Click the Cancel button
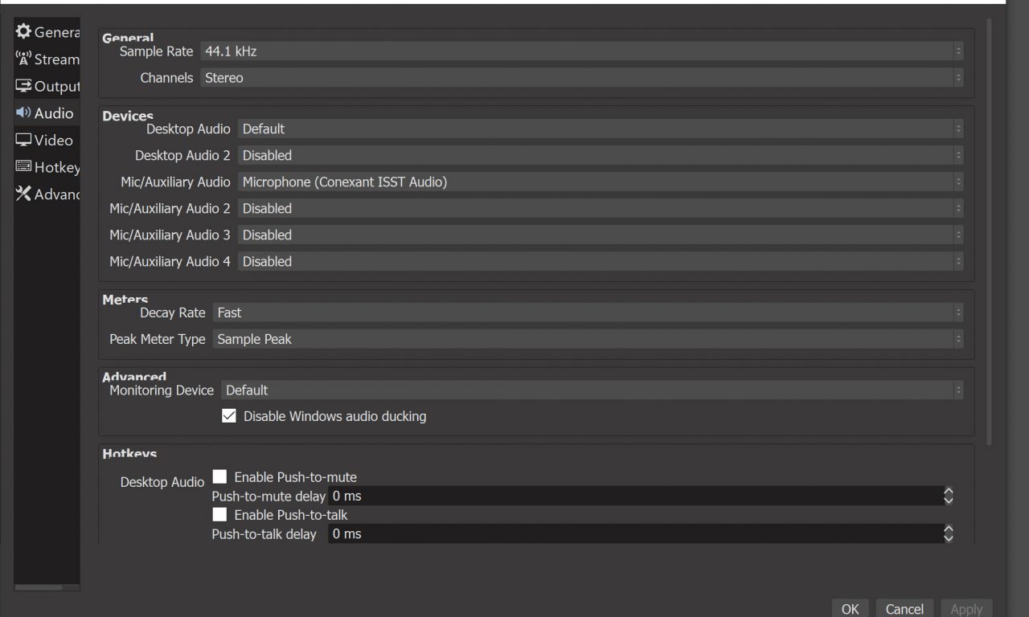 (904, 609)
